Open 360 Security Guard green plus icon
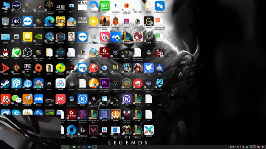266x149 pixels. pos(61,68)
